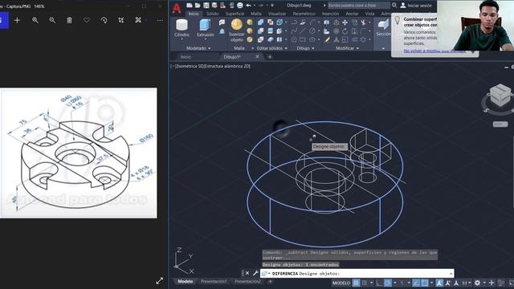Viewport: 514px width, 289px height.
Task: Open annotation scale 1:1 dropdown
Action: [x=467, y=283]
